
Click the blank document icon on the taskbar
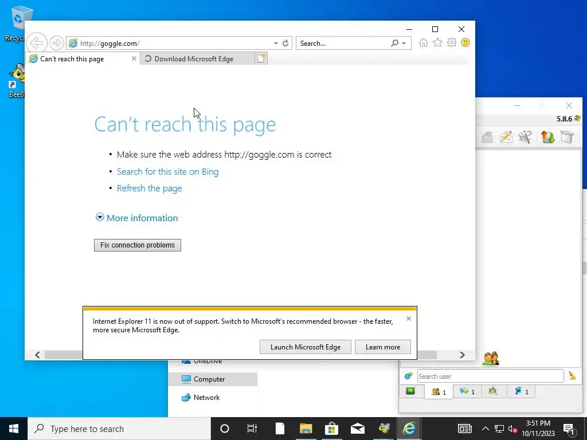(x=280, y=429)
